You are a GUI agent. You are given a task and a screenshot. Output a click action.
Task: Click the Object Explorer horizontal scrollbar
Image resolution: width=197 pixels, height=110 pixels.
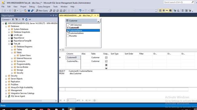click(23, 101)
